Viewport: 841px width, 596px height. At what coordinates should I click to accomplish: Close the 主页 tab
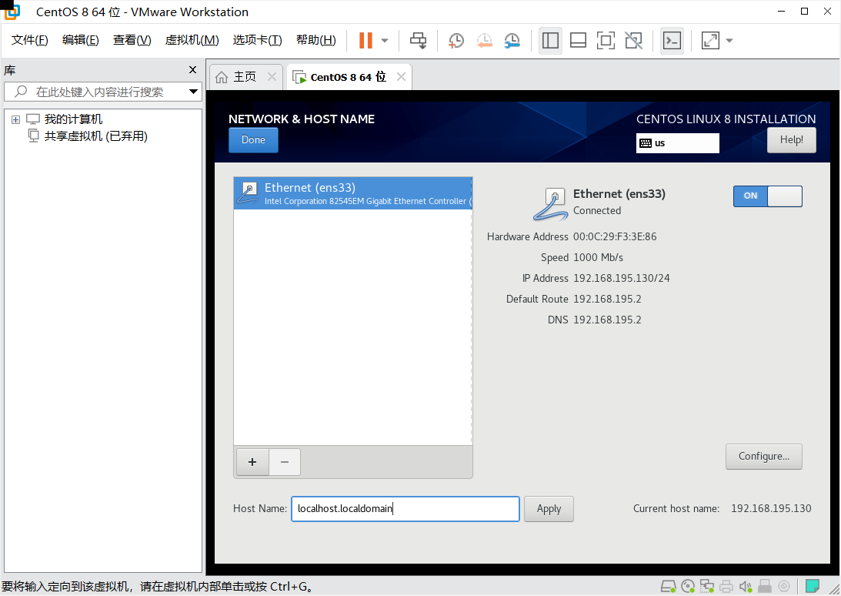pyautogui.click(x=272, y=77)
